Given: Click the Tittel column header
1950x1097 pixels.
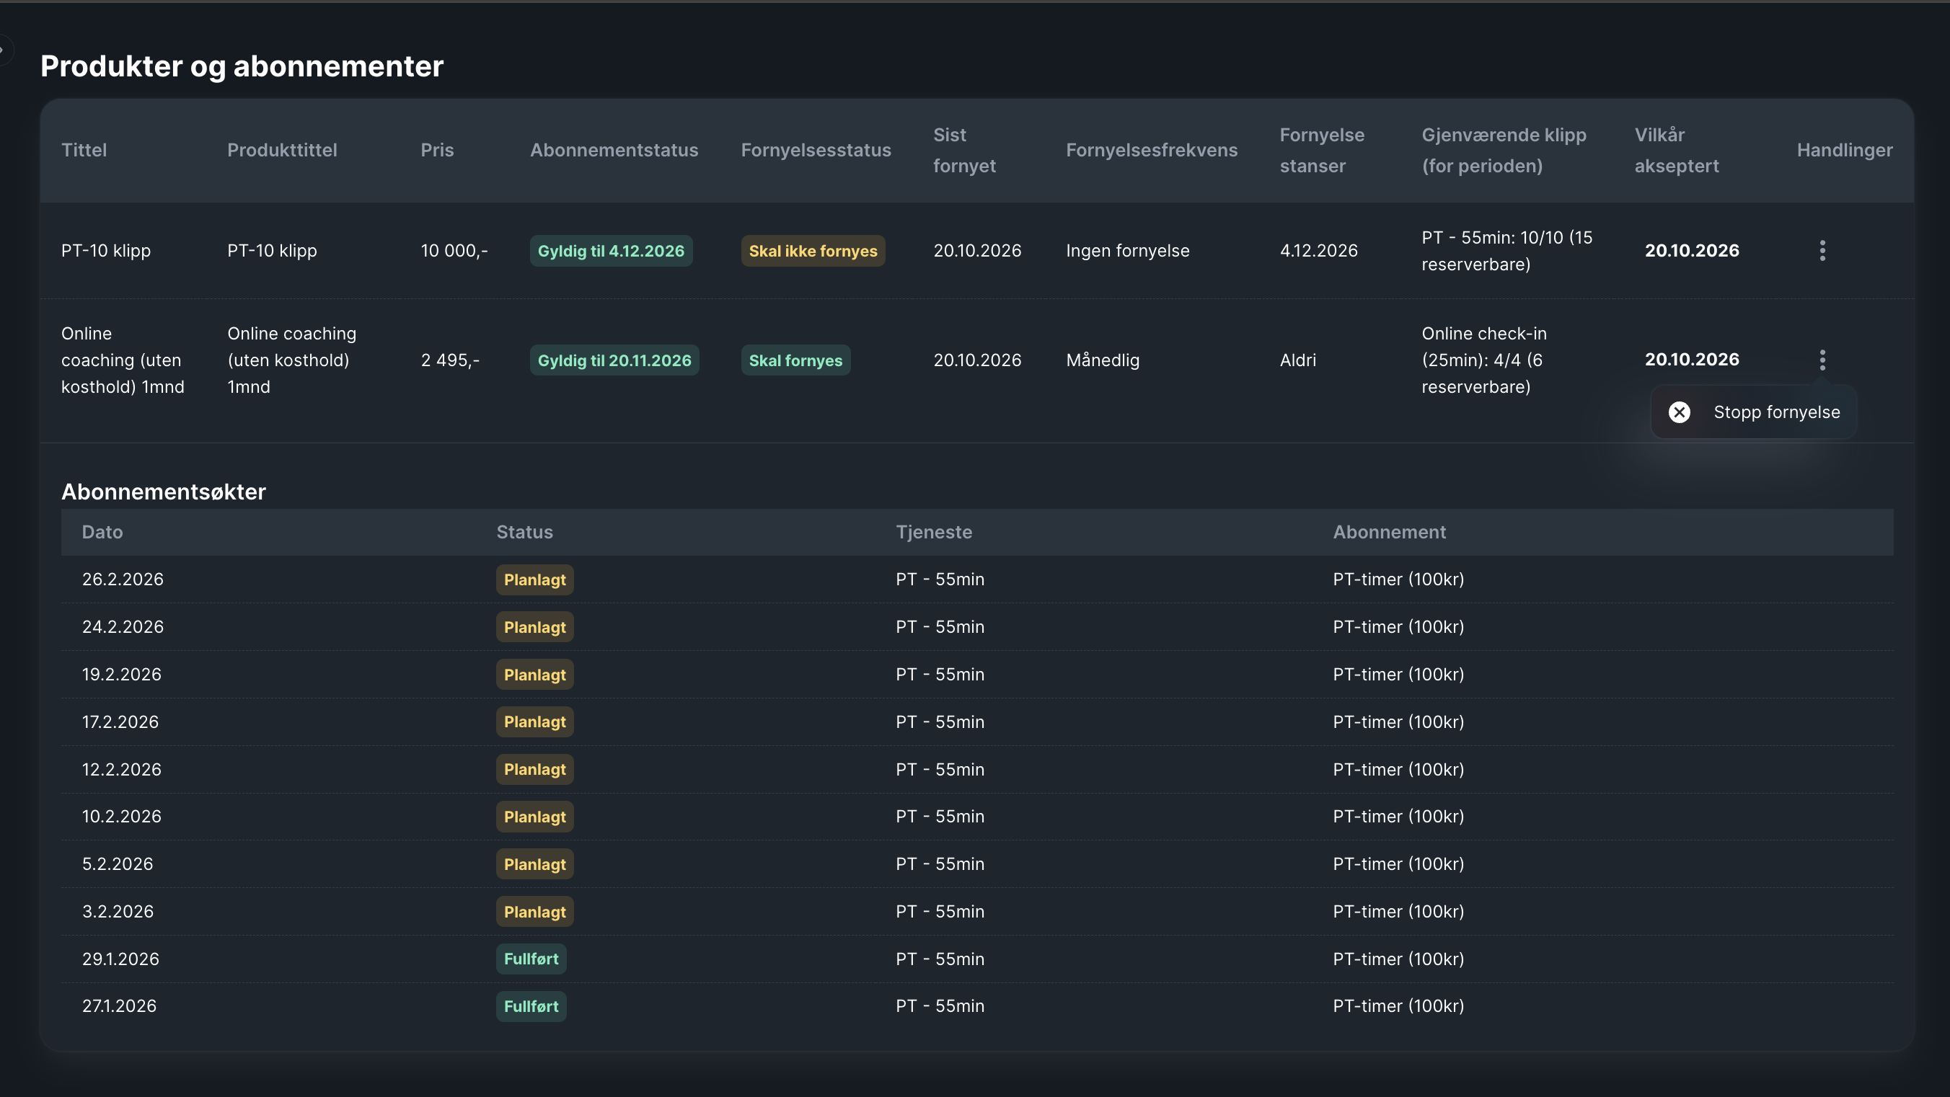Looking at the screenshot, I should coord(84,150).
